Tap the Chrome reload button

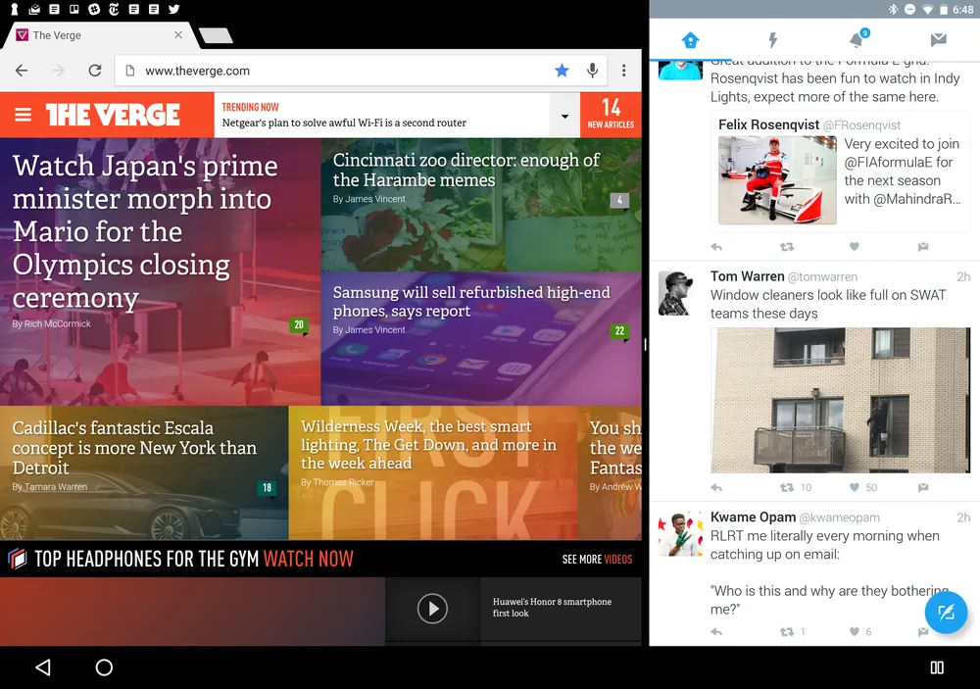click(x=95, y=71)
